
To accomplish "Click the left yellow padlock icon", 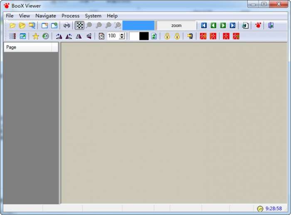I will (167, 36).
